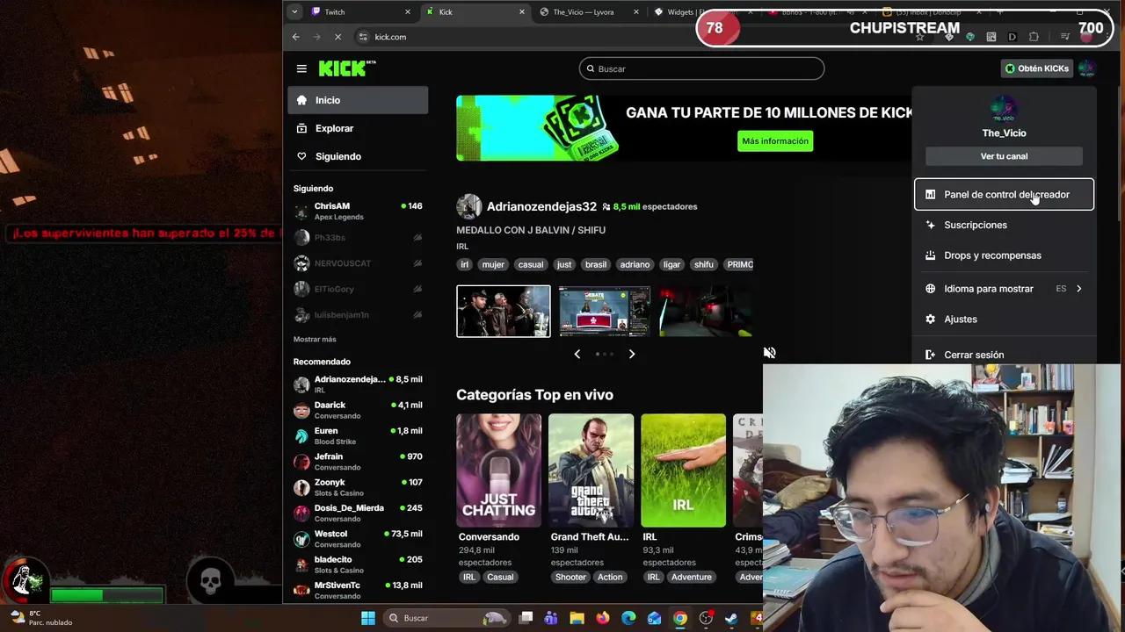Screen dimensions: 1125x632
Task: Open File Explorer from the taskbar
Action: (577, 618)
